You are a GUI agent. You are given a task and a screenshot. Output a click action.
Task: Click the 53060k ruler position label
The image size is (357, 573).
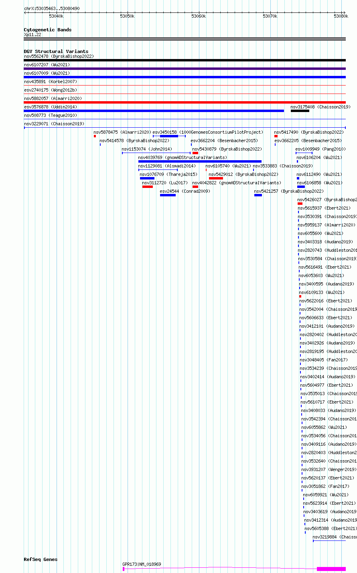coord(199,16)
